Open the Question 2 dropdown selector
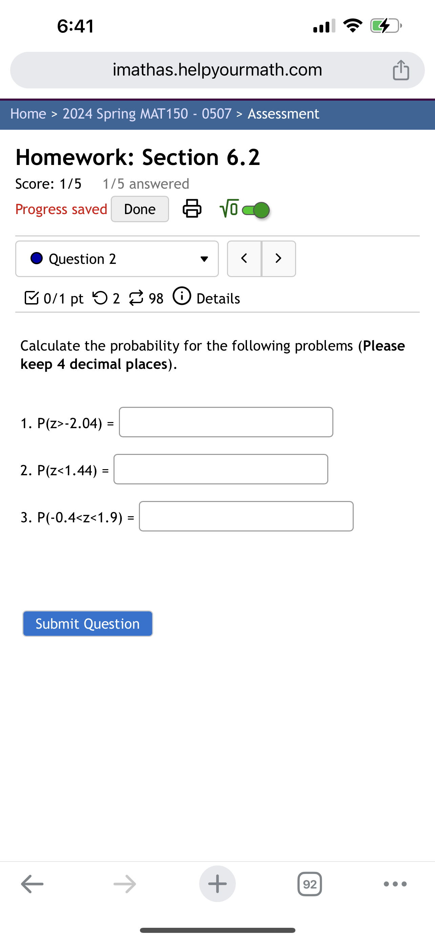This screenshot has height=941, width=435. pyautogui.click(x=204, y=259)
